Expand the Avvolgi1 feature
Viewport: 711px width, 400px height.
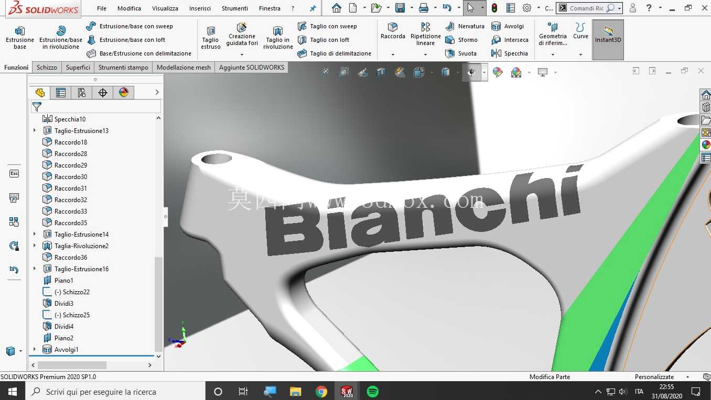tap(35, 349)
